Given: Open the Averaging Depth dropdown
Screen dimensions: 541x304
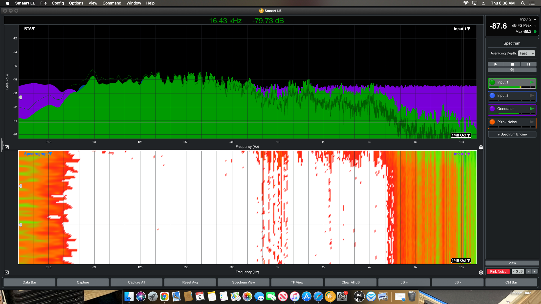Looking at the screenshot, I should click(x=526, y=53).
